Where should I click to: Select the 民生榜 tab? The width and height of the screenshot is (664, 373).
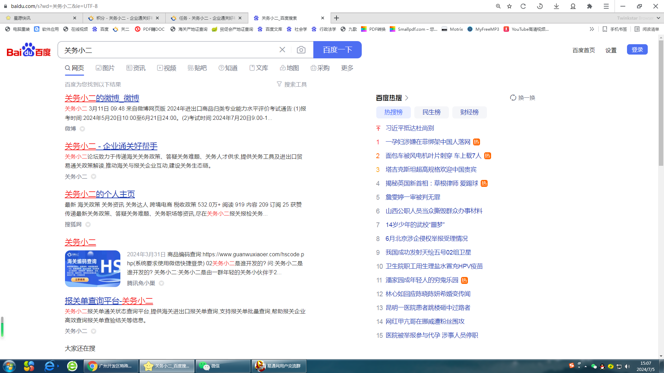[x=432, y=112]
